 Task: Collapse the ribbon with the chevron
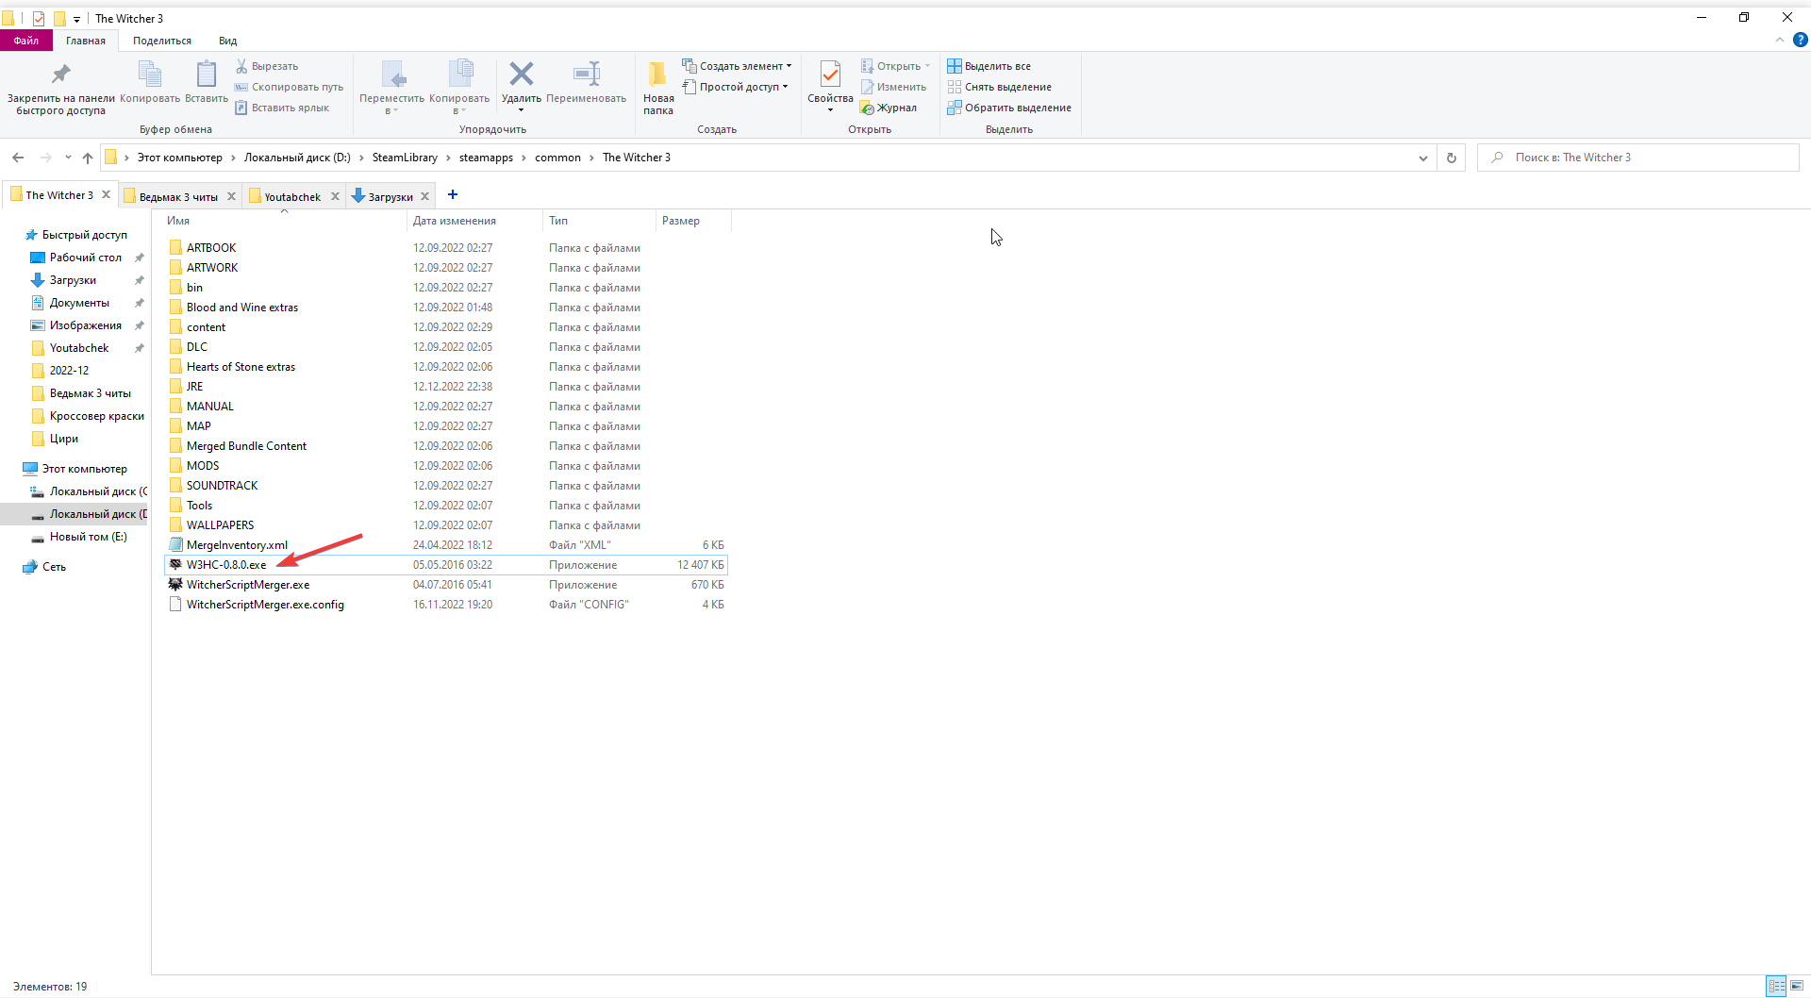1780,40
